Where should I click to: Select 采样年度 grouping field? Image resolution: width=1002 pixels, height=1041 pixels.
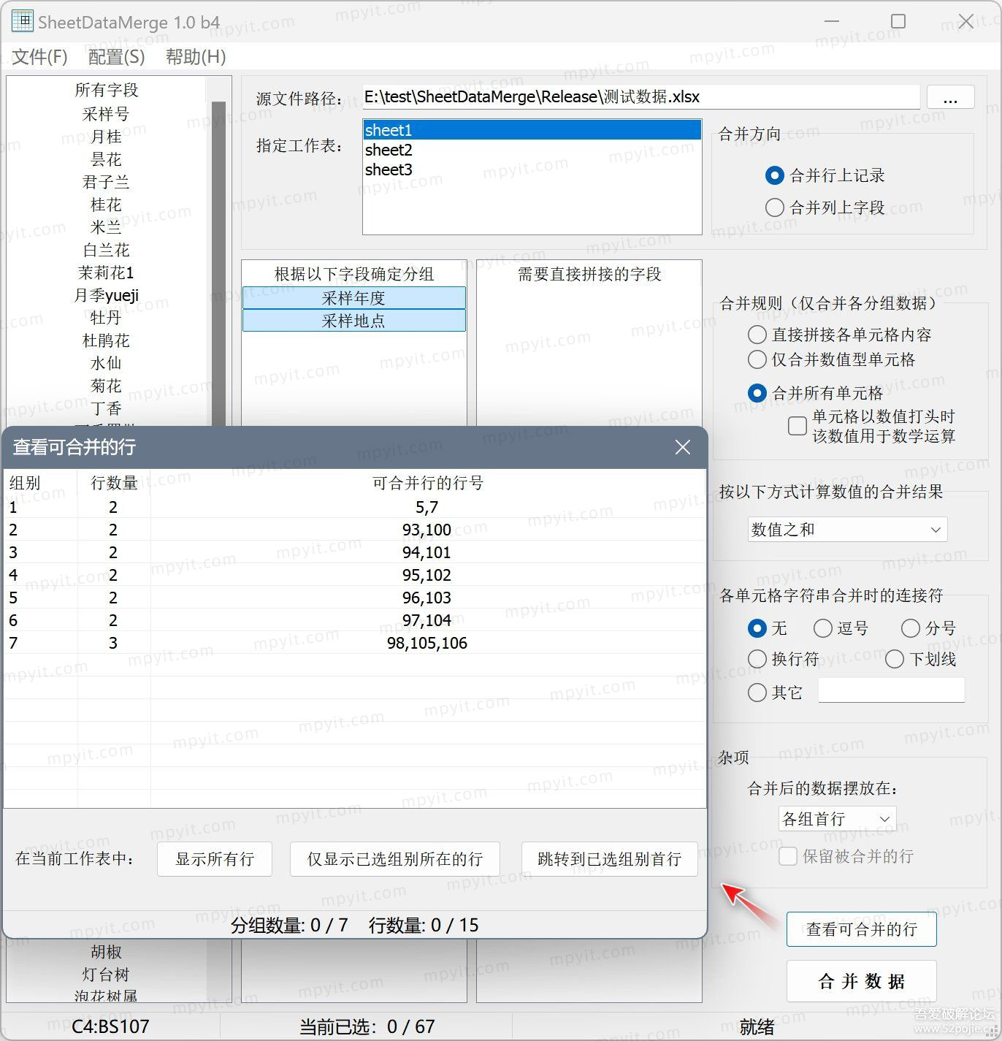[x=353, y=298]
